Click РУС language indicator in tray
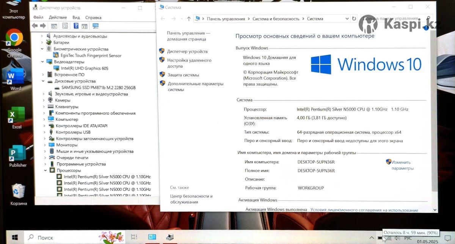Screen dimensions: 455x244 click(408, 238)
